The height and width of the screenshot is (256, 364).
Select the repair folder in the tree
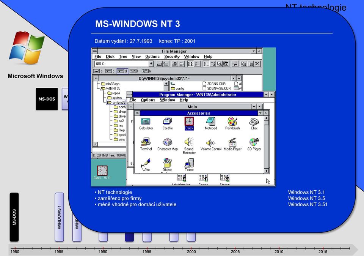pyautogui.click(x=114, y=93)
